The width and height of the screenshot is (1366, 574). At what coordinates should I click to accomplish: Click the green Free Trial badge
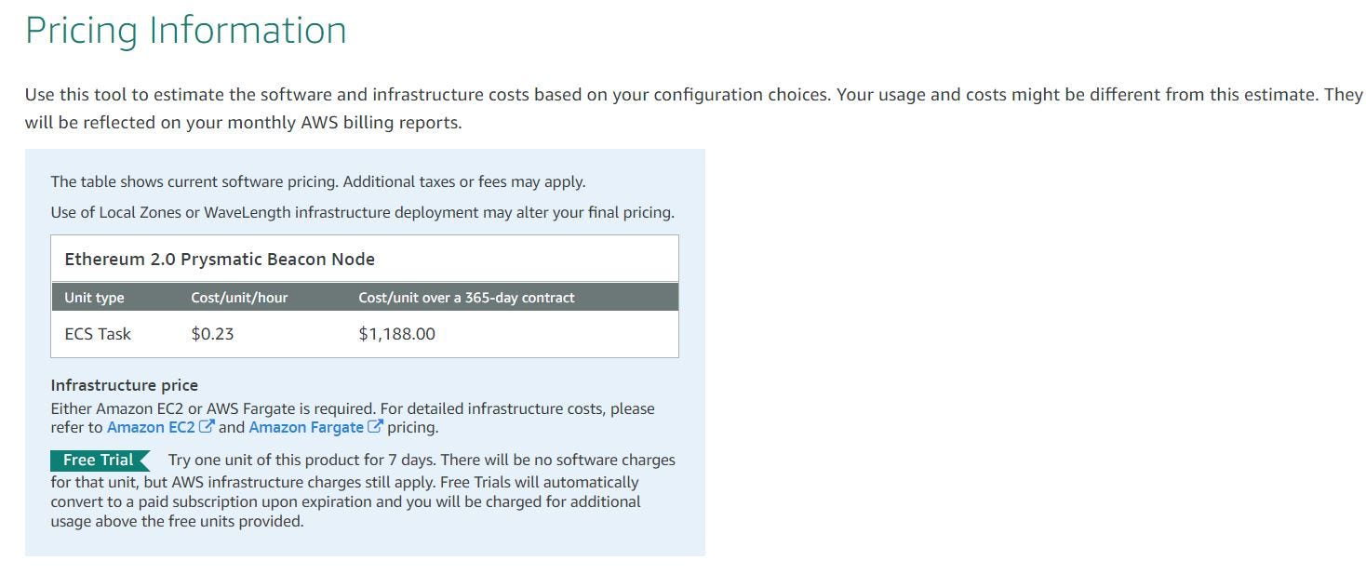[100, 461]
